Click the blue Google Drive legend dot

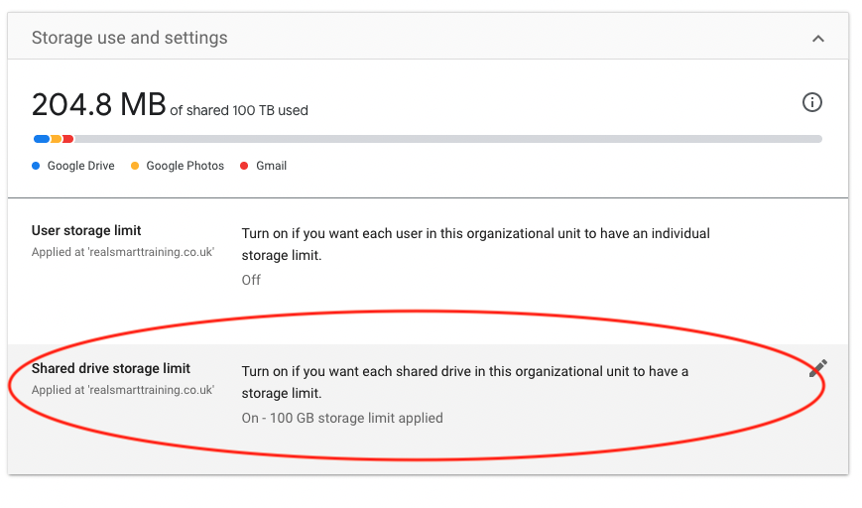coord(37,166)
